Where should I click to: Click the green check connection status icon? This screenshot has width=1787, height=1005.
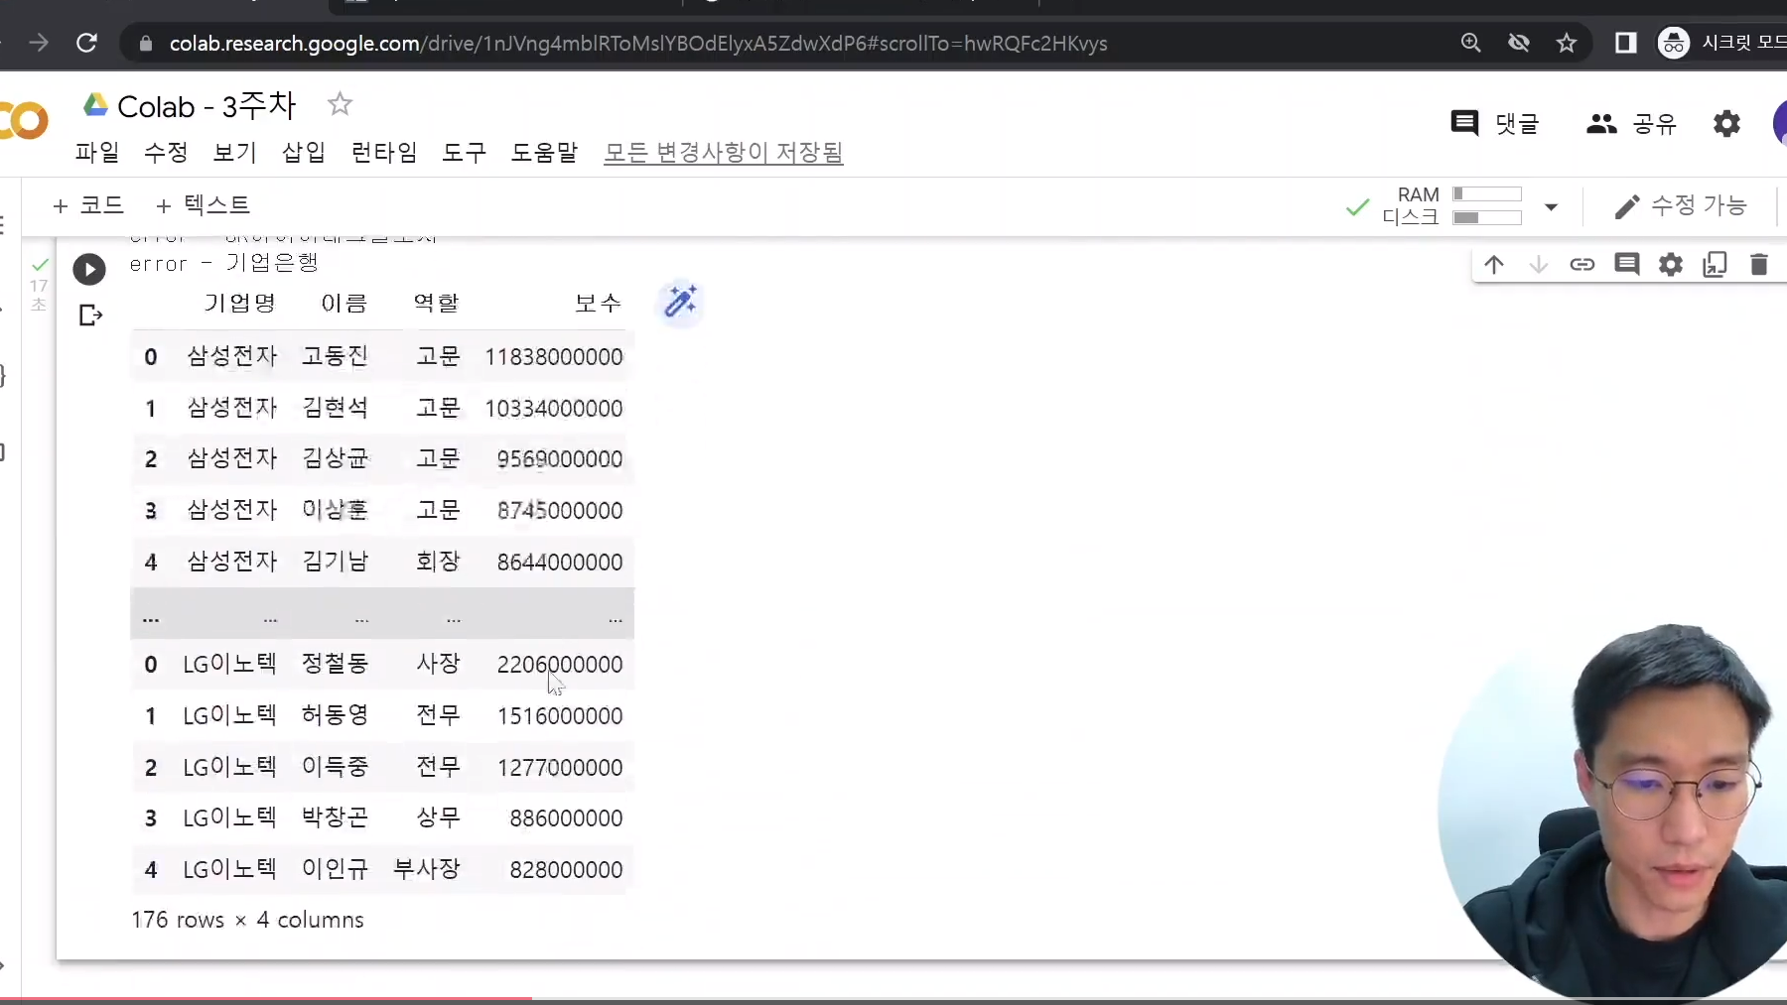point(1357,207)
